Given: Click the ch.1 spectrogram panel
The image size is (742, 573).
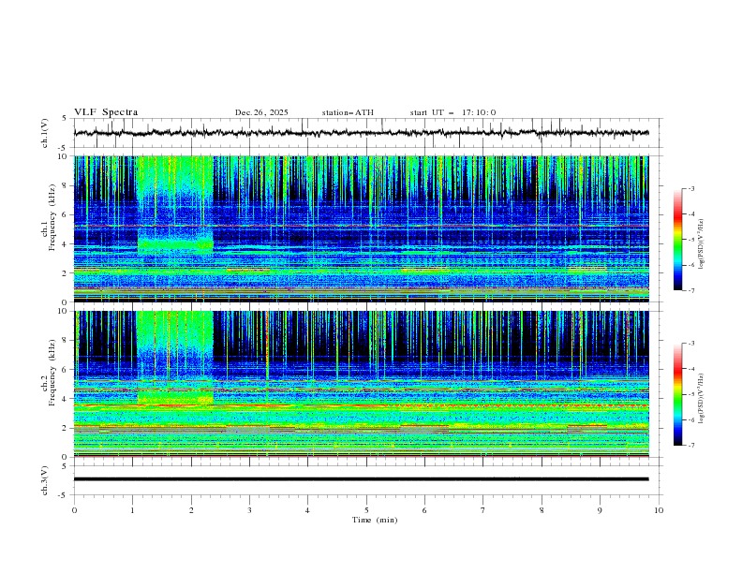Looking at the screenshot, I should click(x=361, y=228).
